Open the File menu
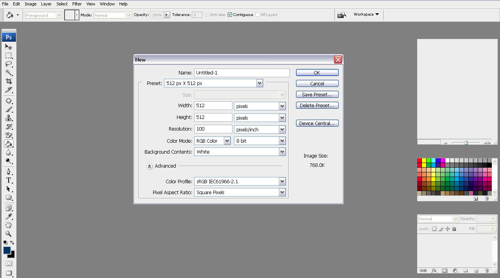500x278 pixels. click(x=5, y=4)
